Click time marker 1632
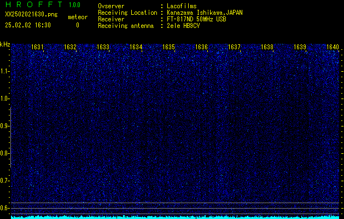The width and height of the screenshot is (344, 219). pos(70,47)
